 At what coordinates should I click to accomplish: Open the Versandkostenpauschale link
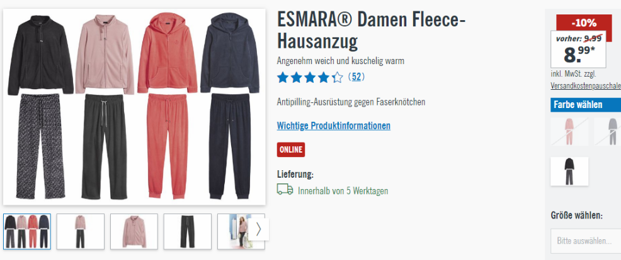click(x=586, y=85)
